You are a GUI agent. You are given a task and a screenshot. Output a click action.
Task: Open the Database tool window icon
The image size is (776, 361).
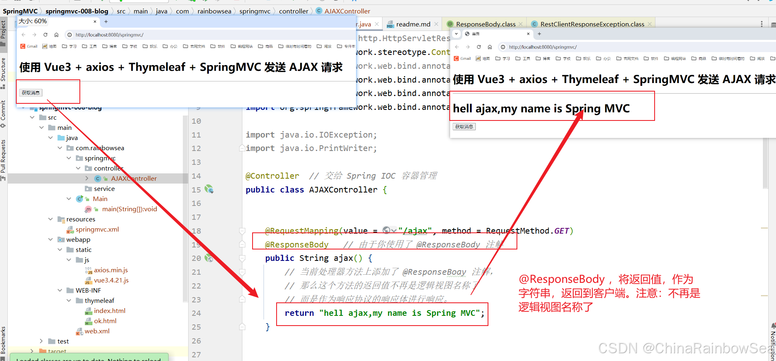click(x=773, y=24)
